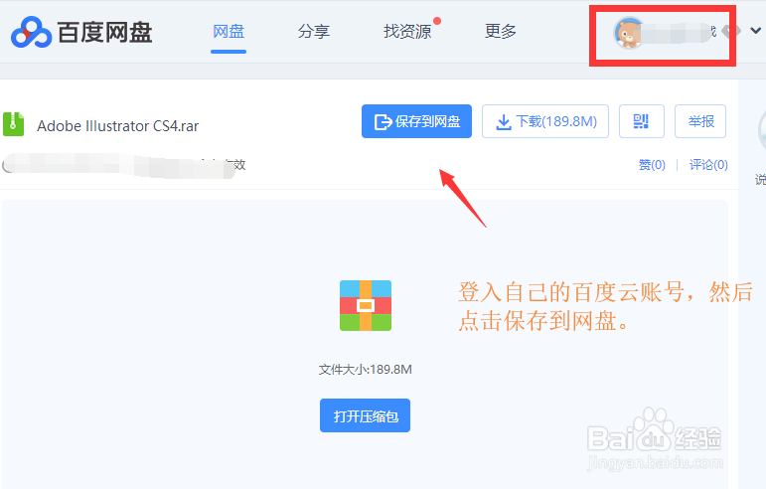Show the QR code button
766x489 pixels.
tap(642, 121)
